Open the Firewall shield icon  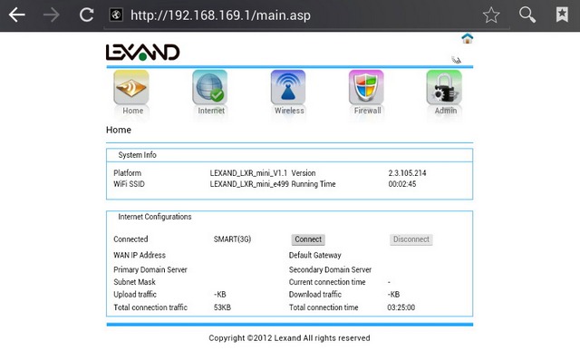tap(366, 87)
